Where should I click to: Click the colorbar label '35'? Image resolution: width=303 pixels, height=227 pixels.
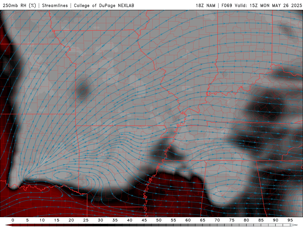(x=115, y=220)
